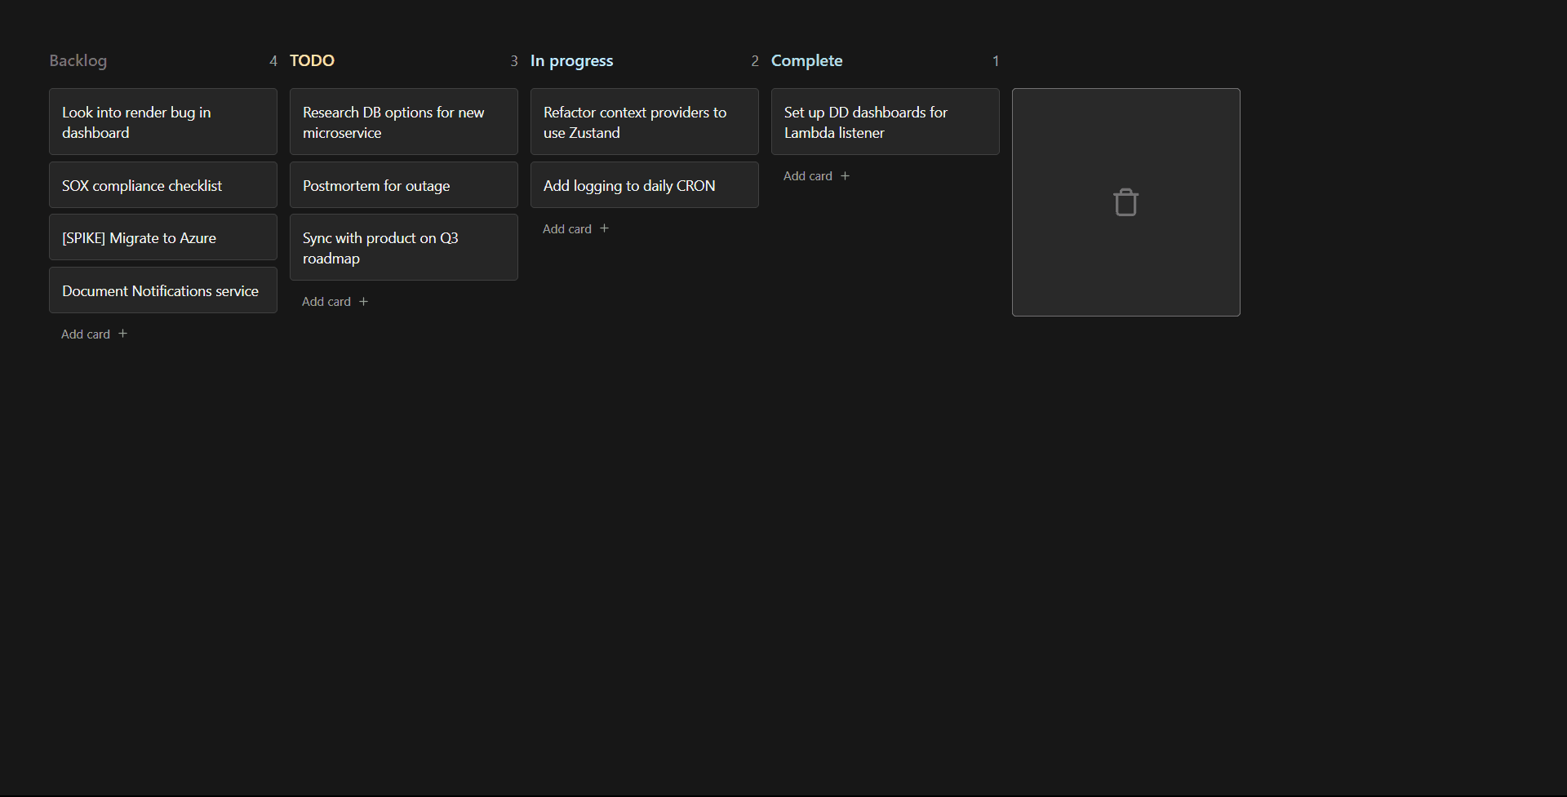Click the plus icon under Backlog column
Image resolution: width=1567 pixels, height=797 pixels.
(x=122, y=334)
